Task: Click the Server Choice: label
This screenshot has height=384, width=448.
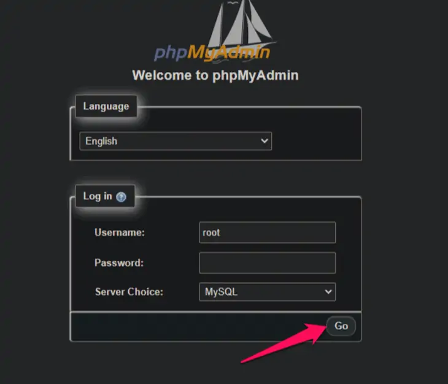Action: point(129,292)
